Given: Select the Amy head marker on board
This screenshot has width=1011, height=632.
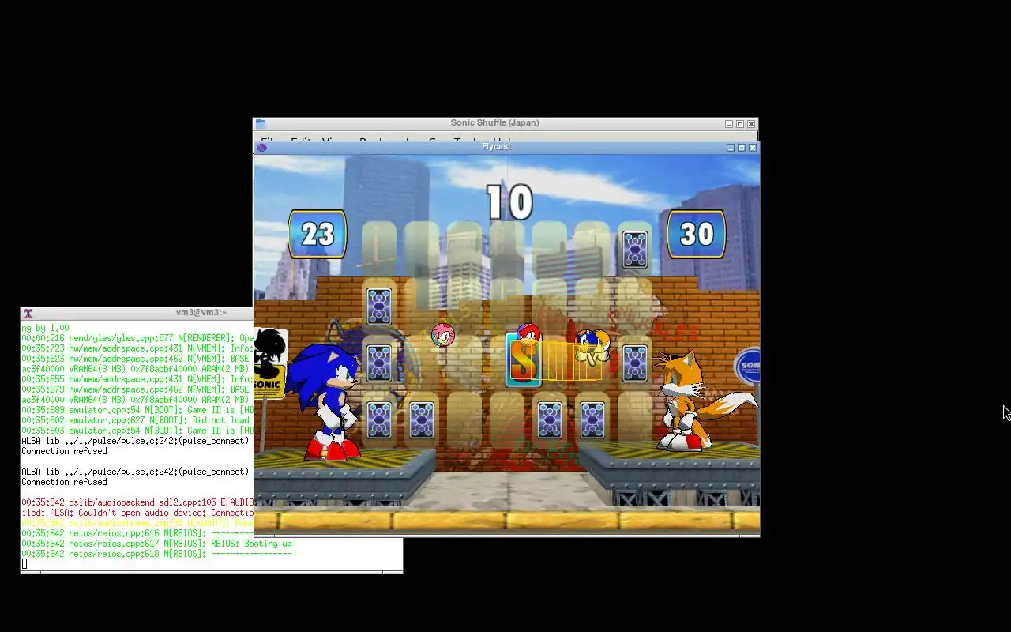Looking at the screenshot, I should tap(443, 335).
